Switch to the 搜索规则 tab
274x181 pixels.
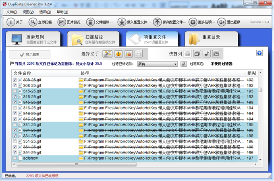click(33, 39)
